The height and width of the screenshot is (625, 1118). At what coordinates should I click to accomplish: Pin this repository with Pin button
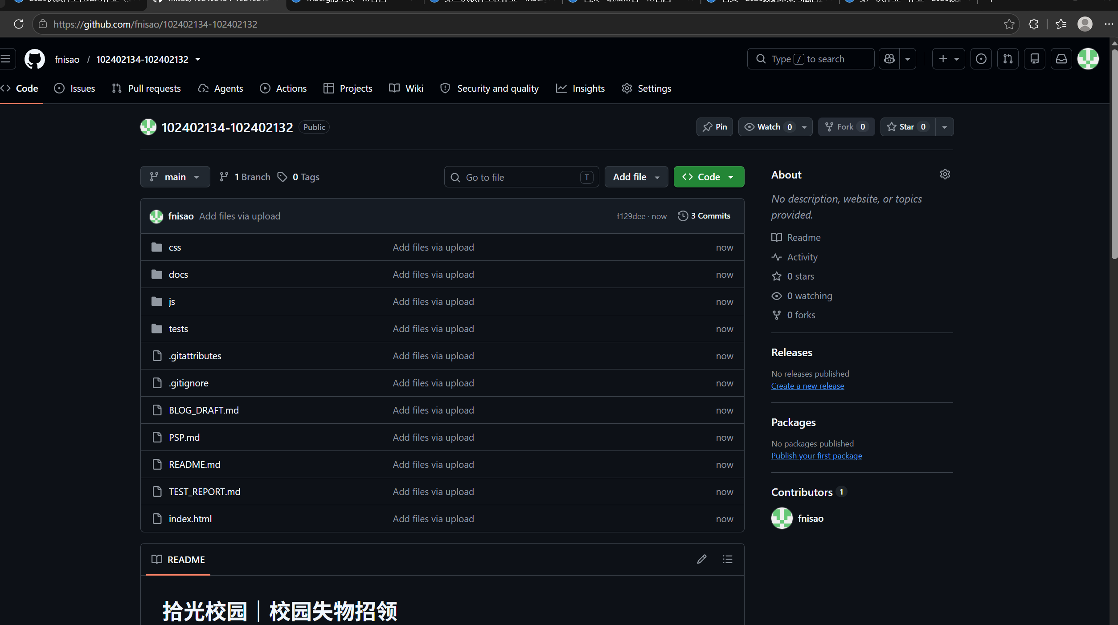715,127
